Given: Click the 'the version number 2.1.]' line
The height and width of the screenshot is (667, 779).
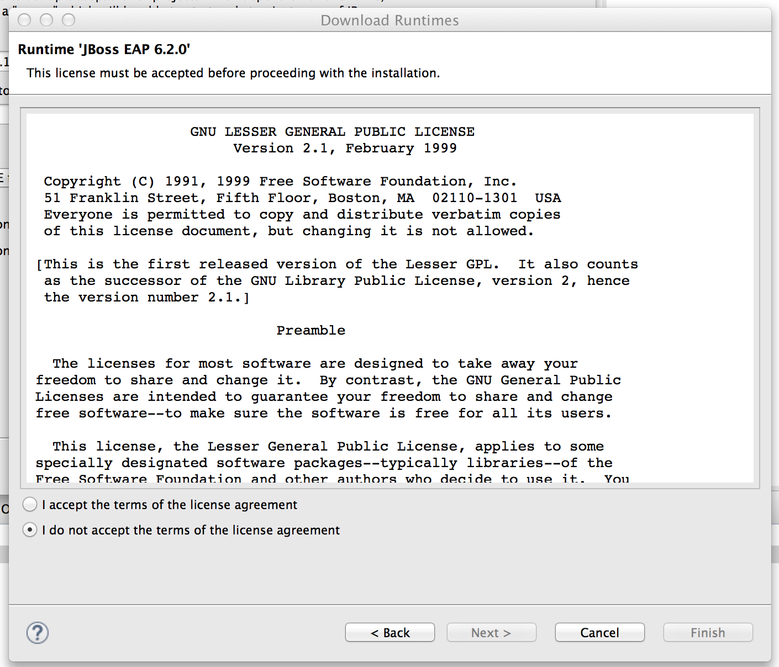Looking at the screenshot, I should click(x=147, y=298).
